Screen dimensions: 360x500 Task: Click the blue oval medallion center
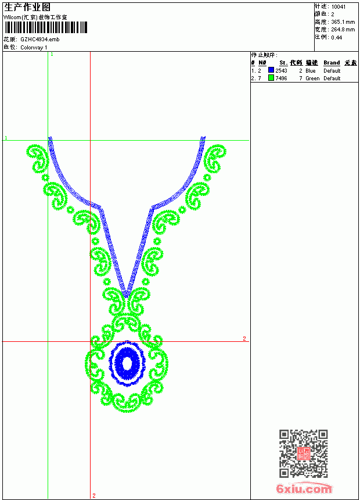[127, 363]
